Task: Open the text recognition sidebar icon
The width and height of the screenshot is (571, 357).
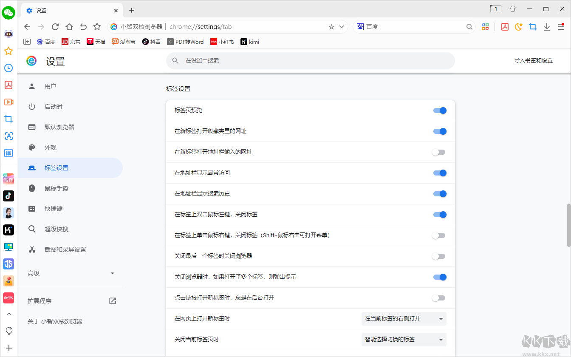Action: tap(8, 136)
